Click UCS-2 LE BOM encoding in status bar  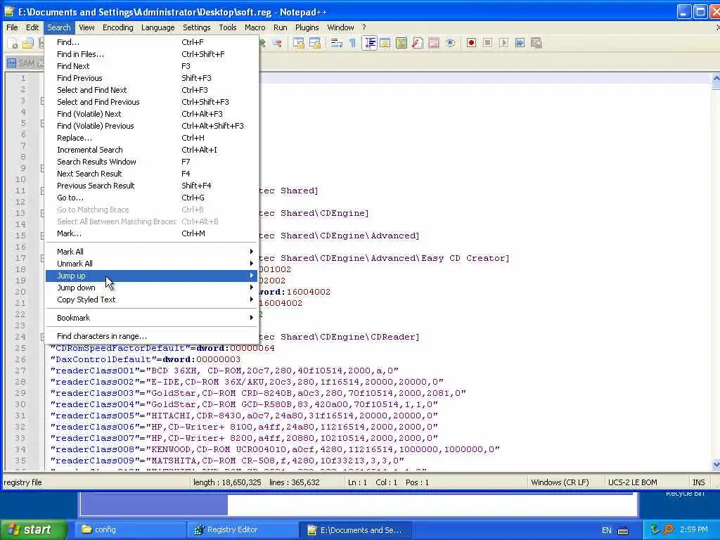632,482
